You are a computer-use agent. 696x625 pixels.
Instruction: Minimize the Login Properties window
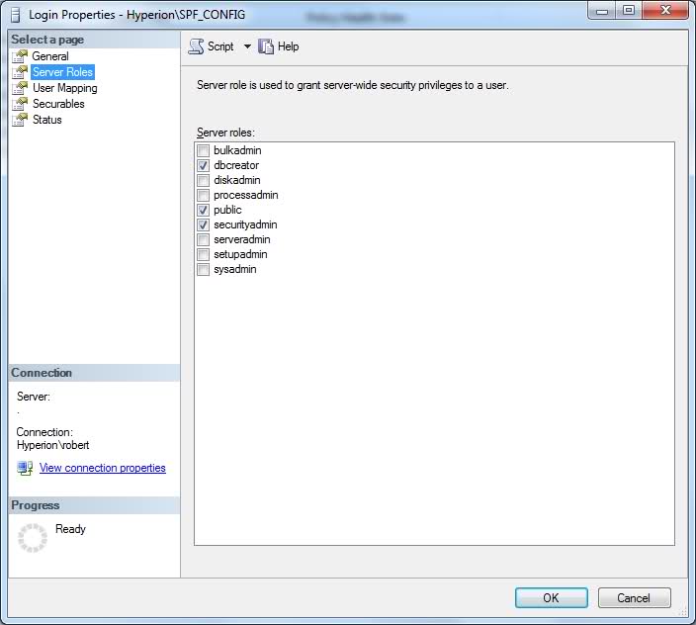[x=601, y=11]
